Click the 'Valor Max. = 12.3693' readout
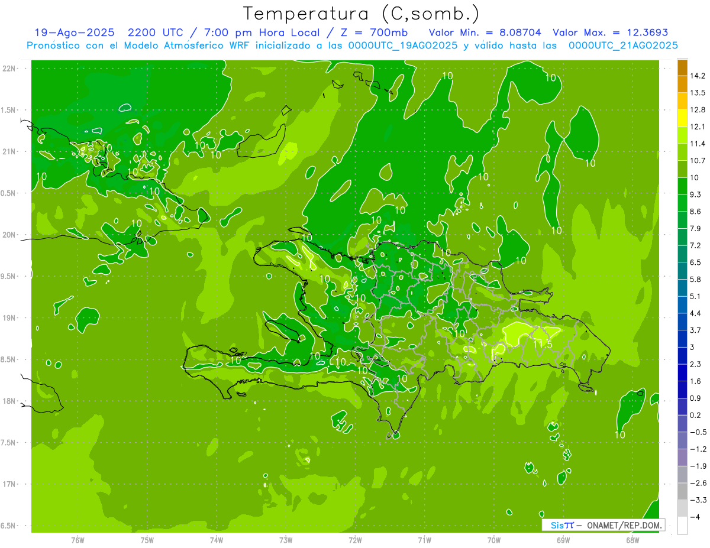This screenshot has width=710, height=548. (610, 33)
